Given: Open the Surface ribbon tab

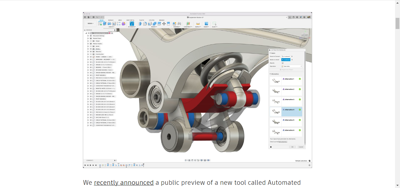Looking at the screenshot, I should [x=111, y=20].
